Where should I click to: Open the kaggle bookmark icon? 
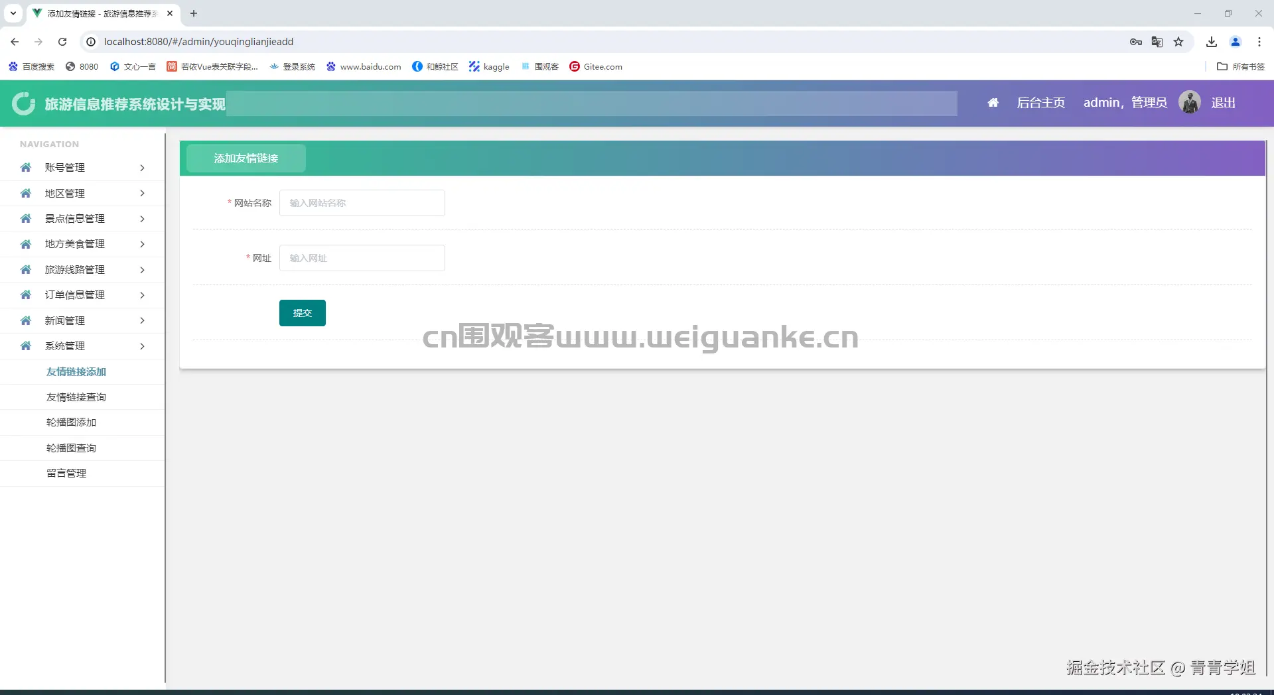(x=474, y=66)
